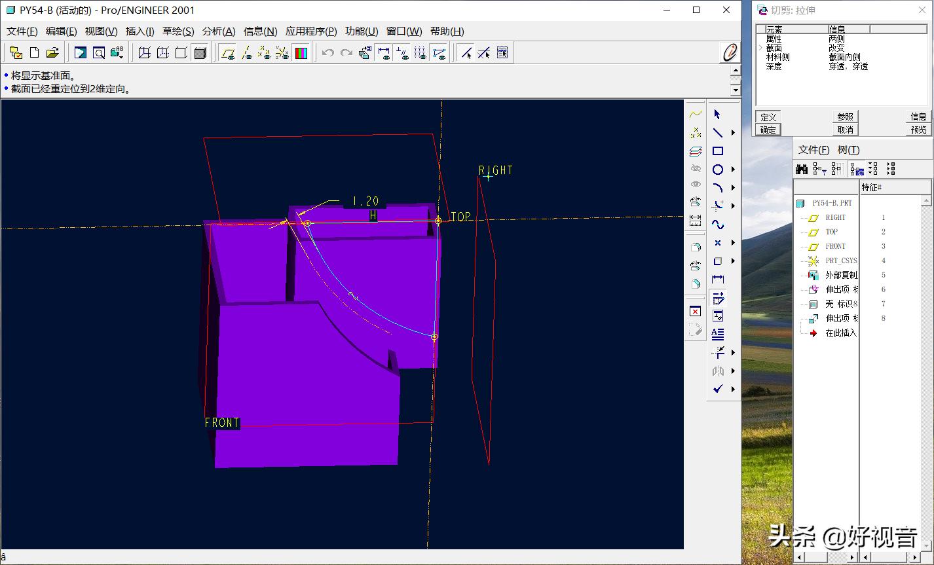Select the circle sketch tool
The image size is (934, 565).
[718, 170]
